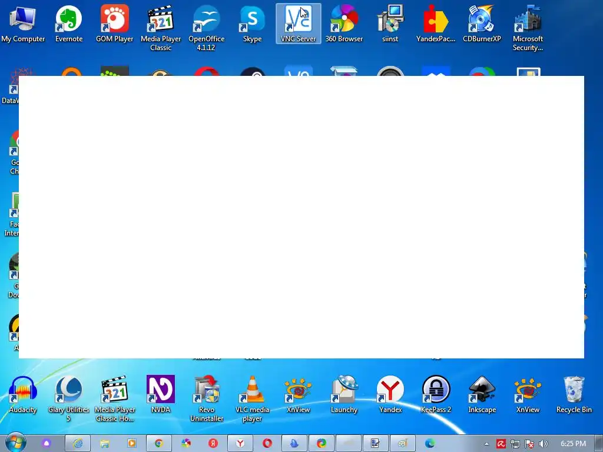This screenshot has width=603, height=452.
Task: Open Yandex Browser Y icon on taskbar
Action: [240, 444]
